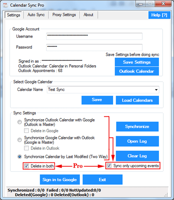Click Save button under Calendar Name
This screenshot has width=174, height=200.
(97, 100)
